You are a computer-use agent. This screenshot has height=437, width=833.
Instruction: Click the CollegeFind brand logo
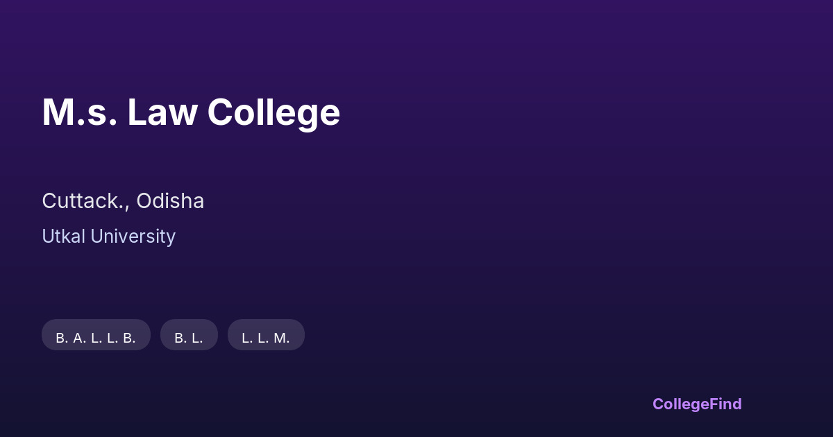696,404
